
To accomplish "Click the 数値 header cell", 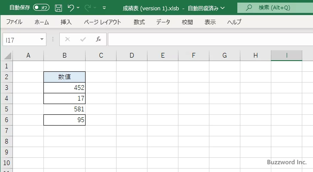I will click(x=64, y=77).
